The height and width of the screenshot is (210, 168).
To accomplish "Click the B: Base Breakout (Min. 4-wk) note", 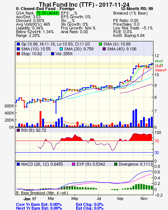I will (x=42, y=193).
